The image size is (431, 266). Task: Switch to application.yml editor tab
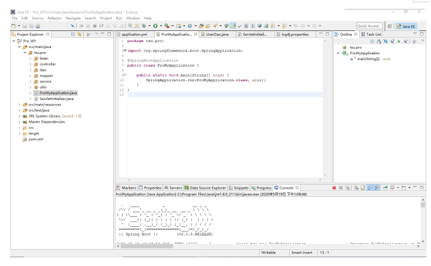pyautogui.click(x=134, y=34)
